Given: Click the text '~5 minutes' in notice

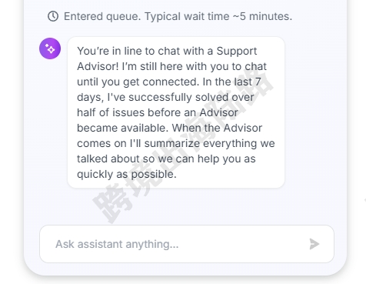Looking at the screenshot, I should tap(262, 16).
